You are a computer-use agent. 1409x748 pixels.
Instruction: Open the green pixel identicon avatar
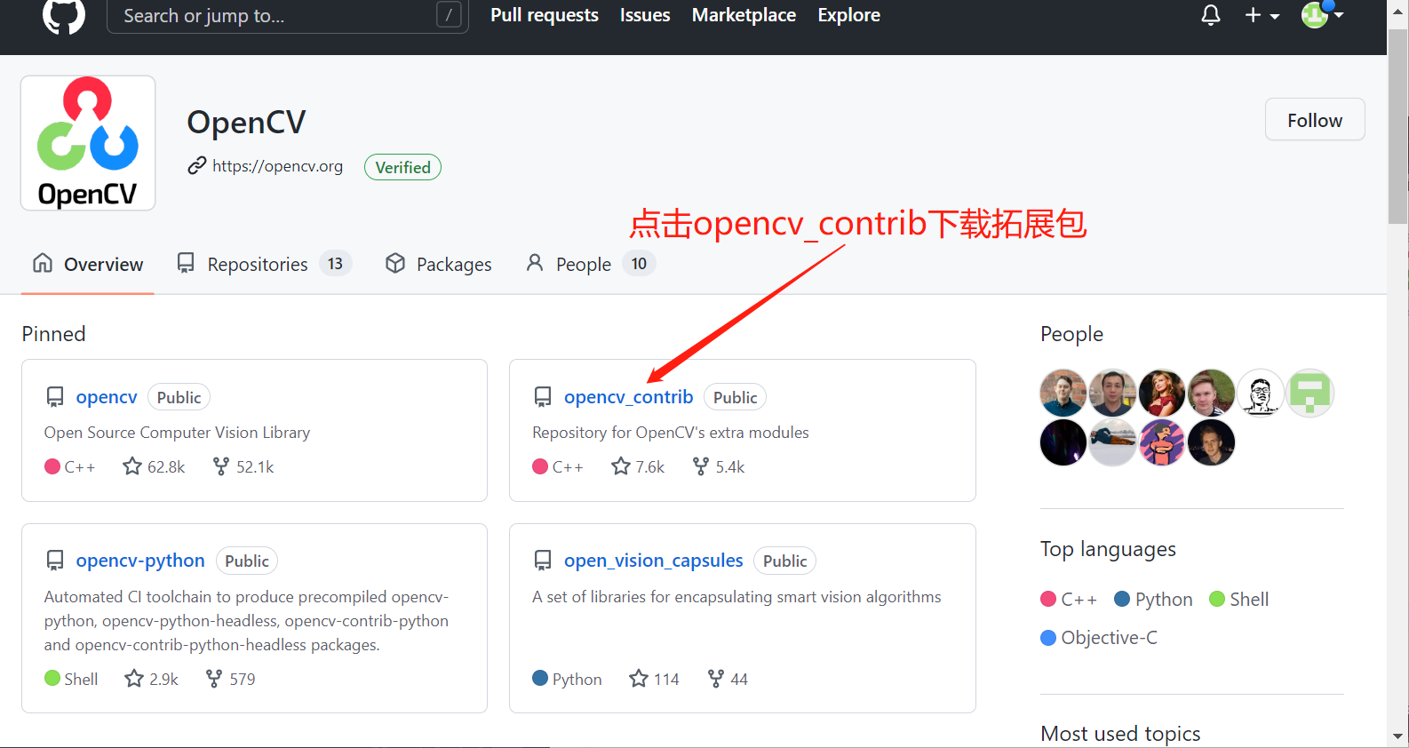click(x=1310, y=393)
